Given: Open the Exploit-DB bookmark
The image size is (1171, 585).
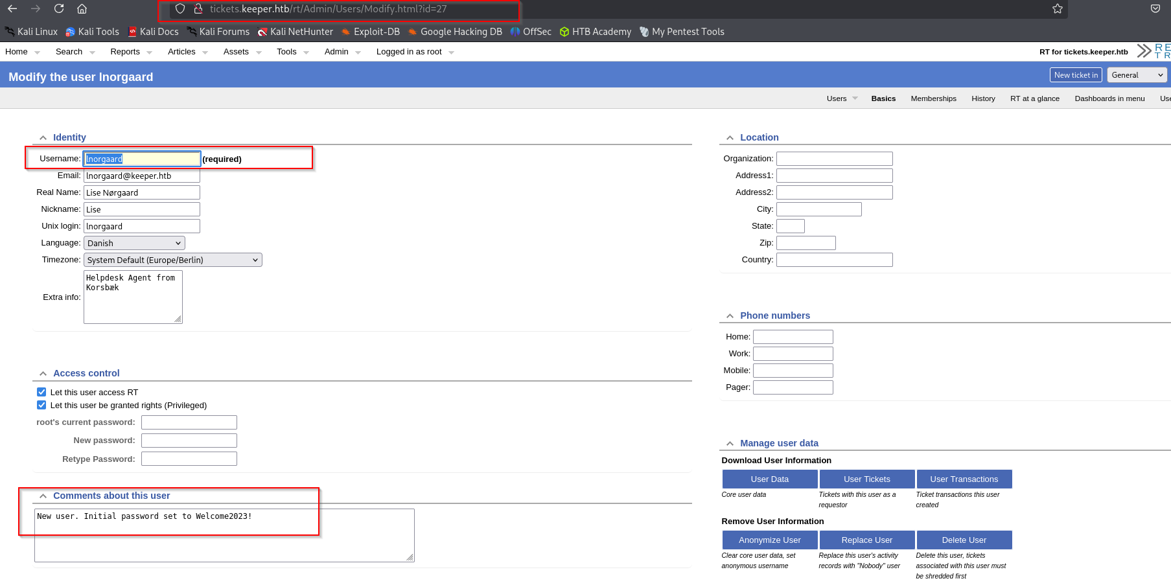Looking at the screenshot, I should click(x=371, y=32).
